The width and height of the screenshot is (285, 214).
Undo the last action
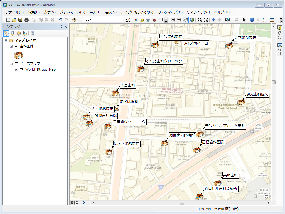coord(60,20)
